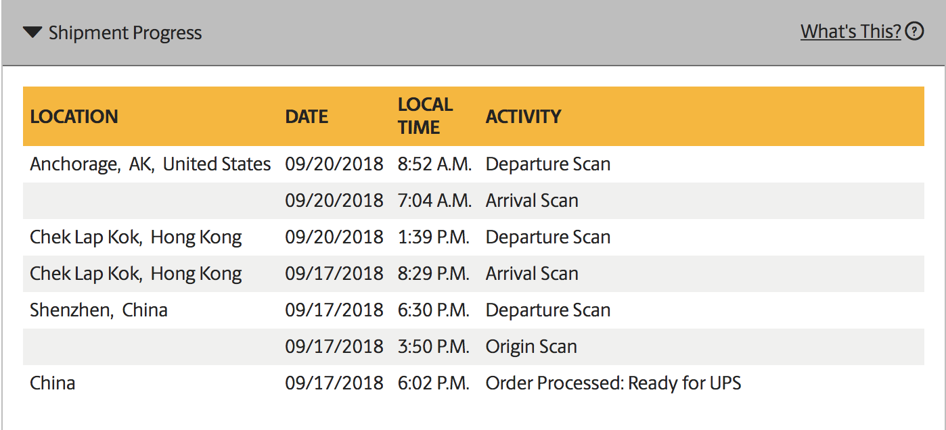Select the Shenzhen, China location

tap(99, 310)
